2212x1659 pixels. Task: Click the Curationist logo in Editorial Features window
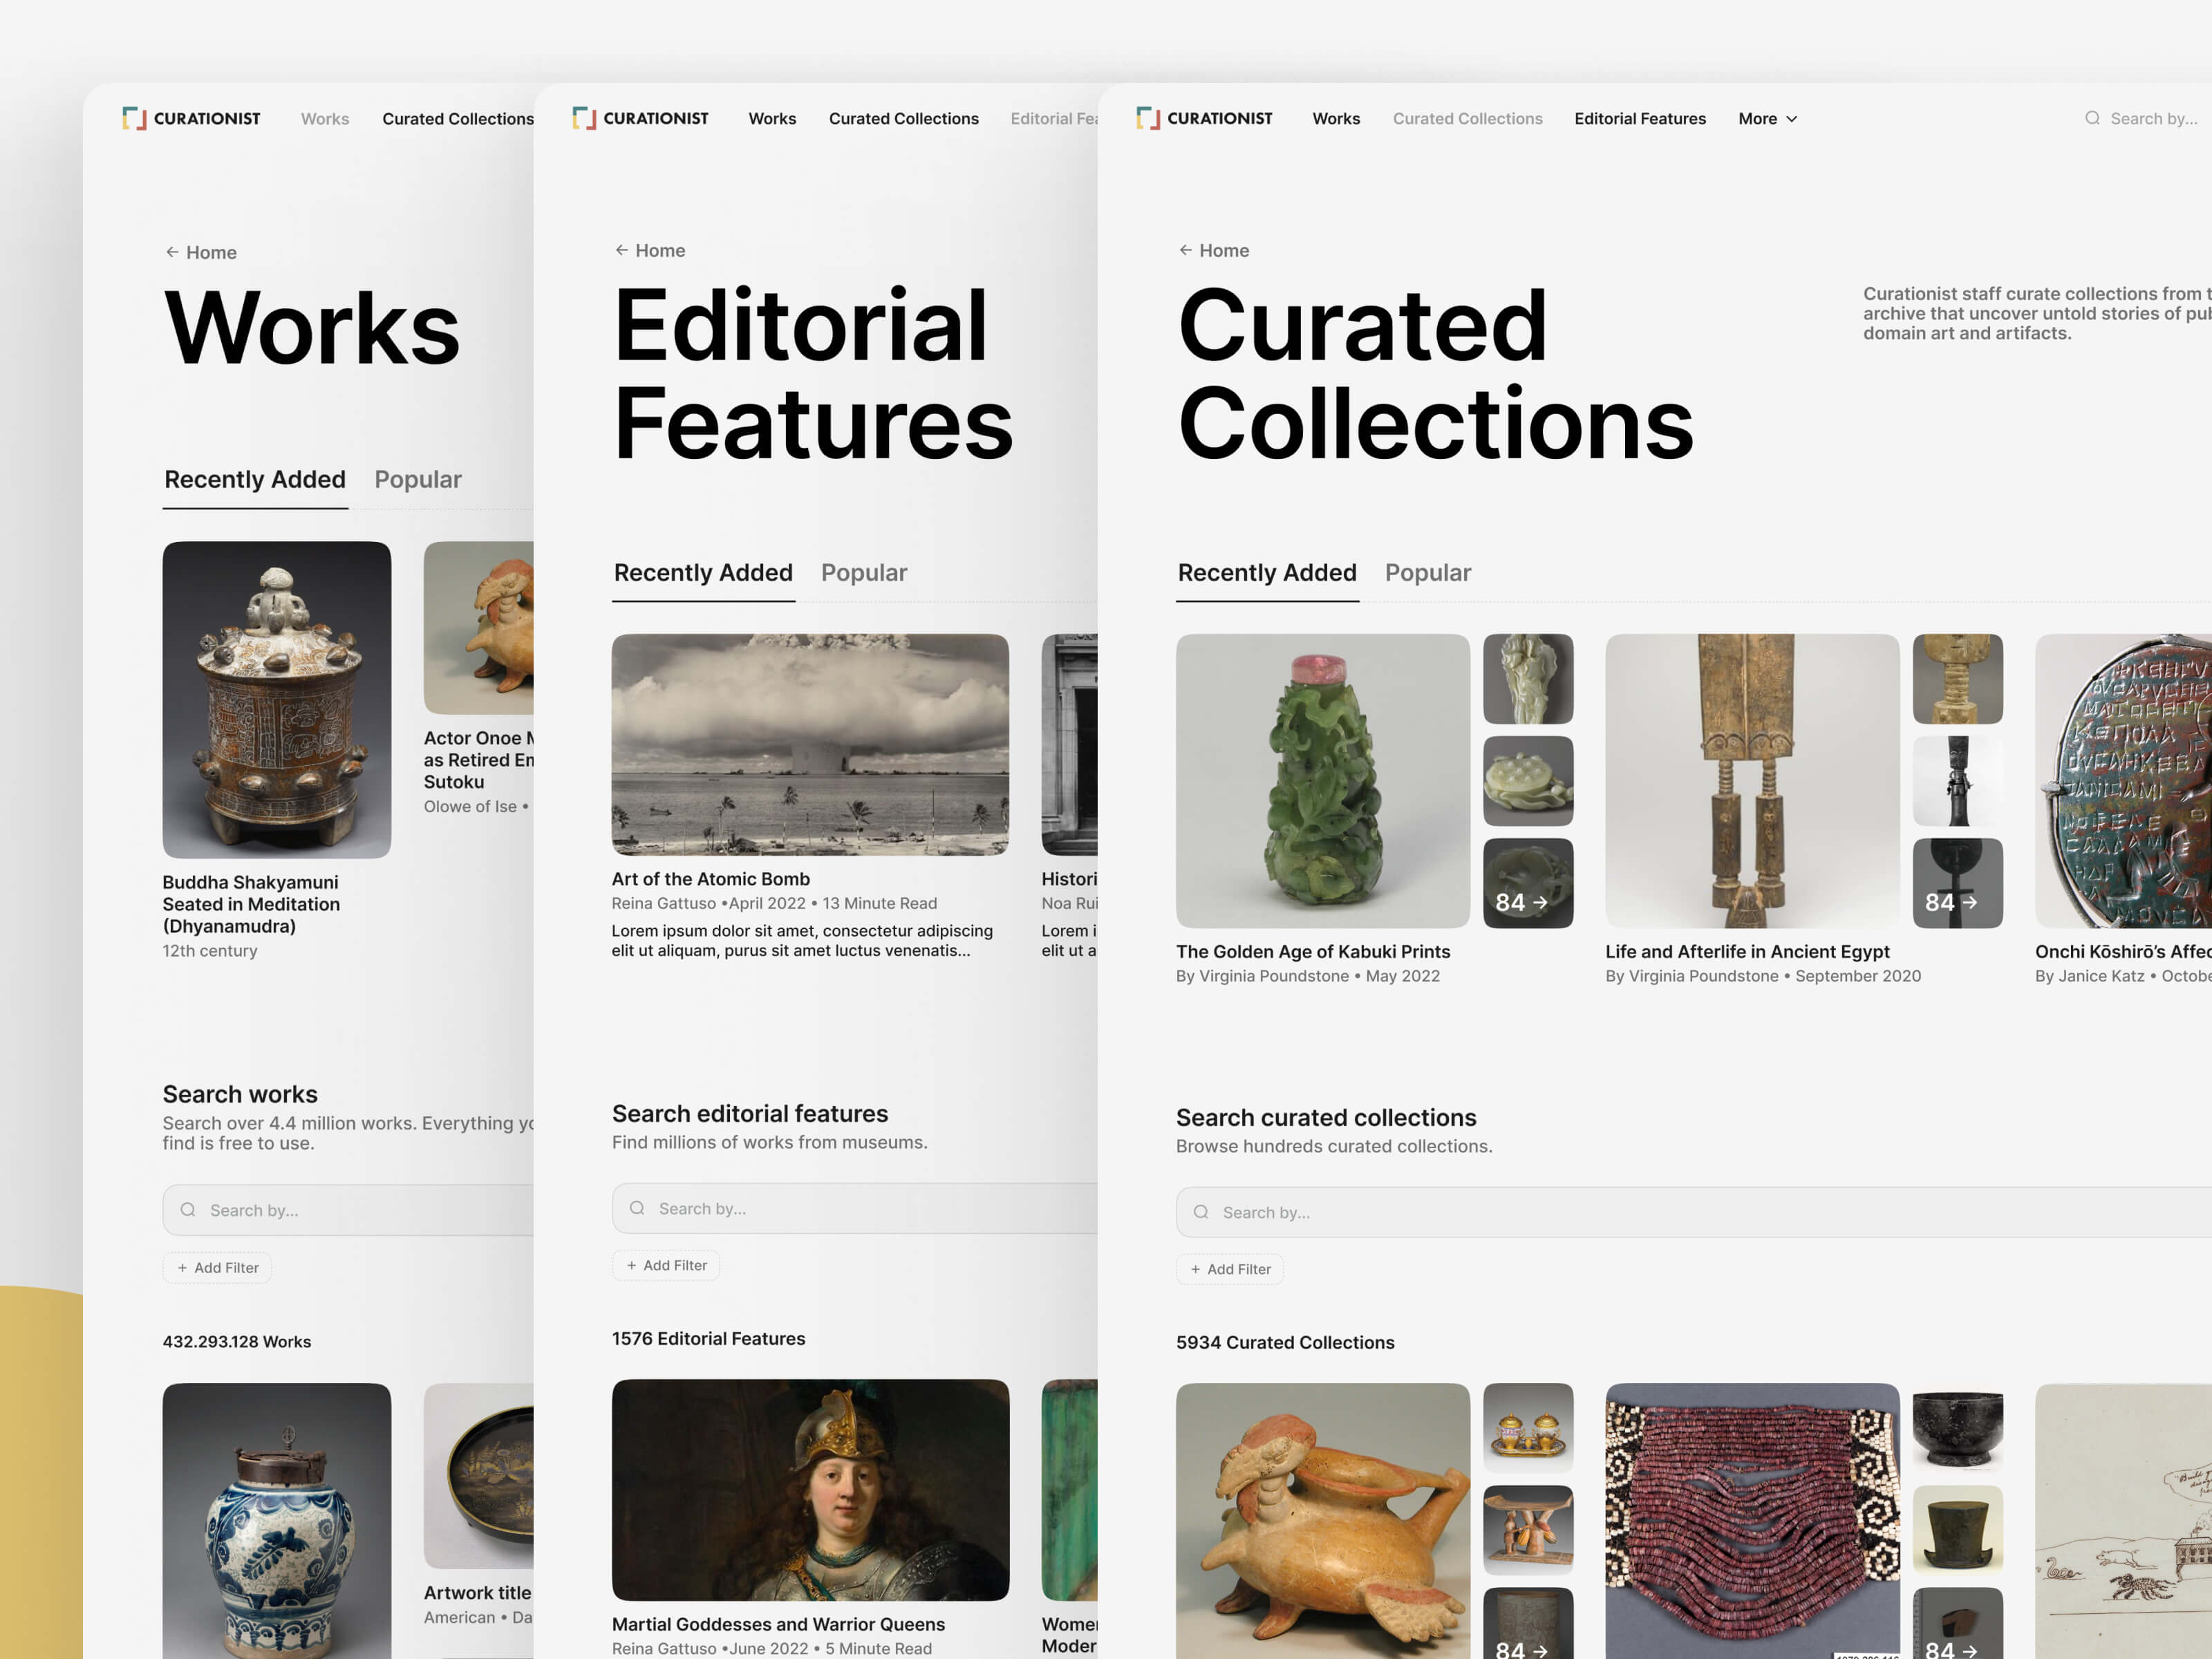pos(640,118)
